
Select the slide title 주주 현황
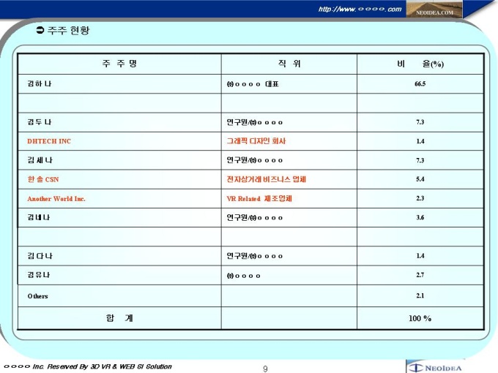pyautogui.click(x=68, y=30)
